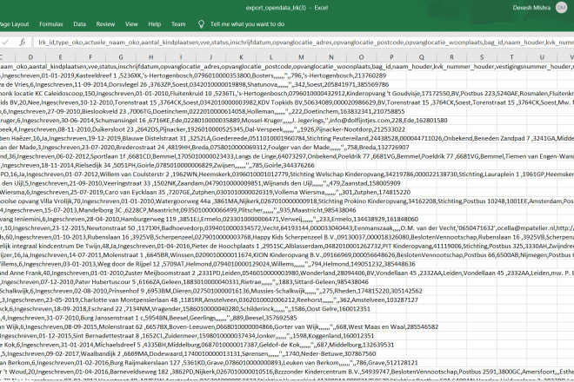Image resolution: width=574 pixels, height=382 pixels.
Task: Select column L header
Action: (x=270, y=57)
